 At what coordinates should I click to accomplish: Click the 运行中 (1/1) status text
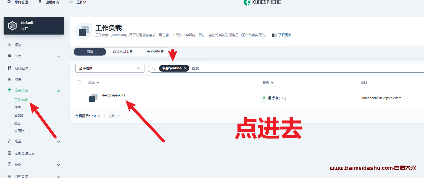(x=277, y=98)
